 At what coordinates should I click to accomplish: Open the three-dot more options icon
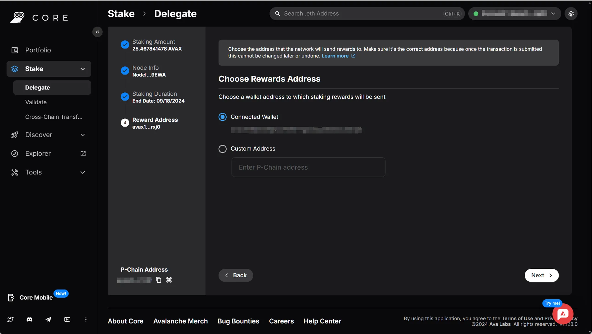86,319
